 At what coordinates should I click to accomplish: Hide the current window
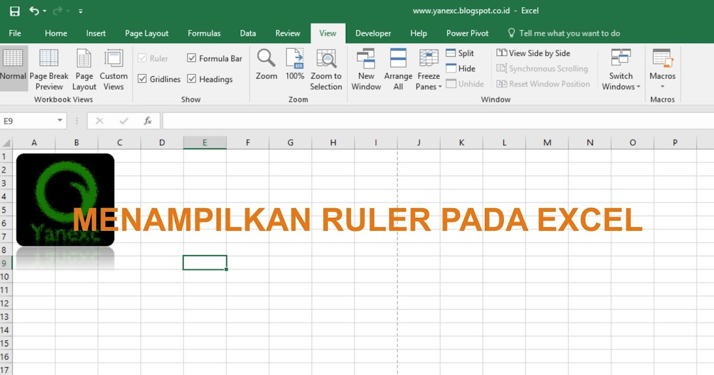(x=461, y=68)
